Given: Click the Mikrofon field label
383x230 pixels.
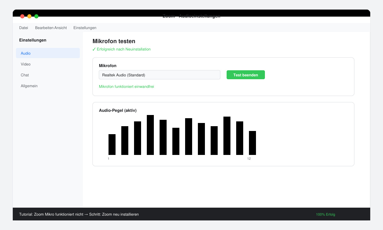Looking at the screenshot, I should pos(108,66).
